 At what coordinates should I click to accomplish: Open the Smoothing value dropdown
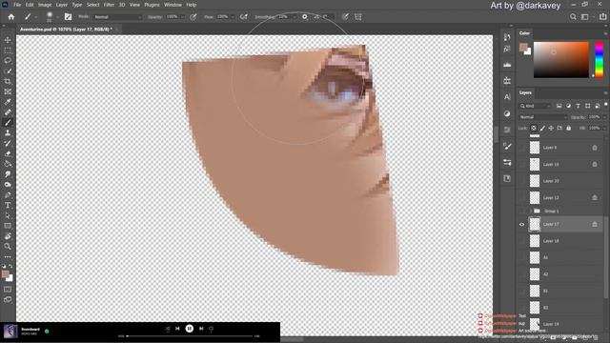tap(295, 17)
